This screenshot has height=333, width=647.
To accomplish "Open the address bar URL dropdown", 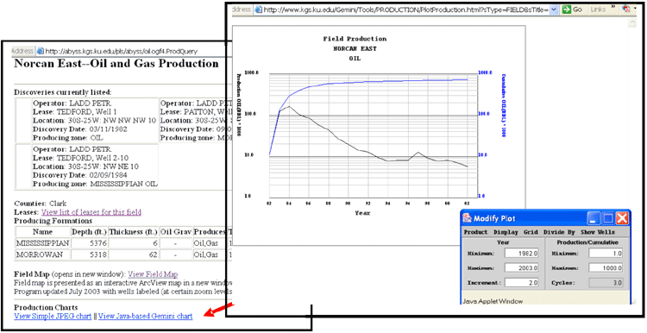I will click(554, 9).
